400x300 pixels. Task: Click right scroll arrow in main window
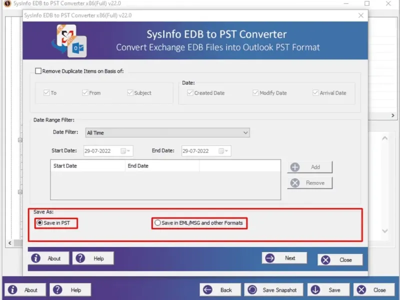(393, 115)
